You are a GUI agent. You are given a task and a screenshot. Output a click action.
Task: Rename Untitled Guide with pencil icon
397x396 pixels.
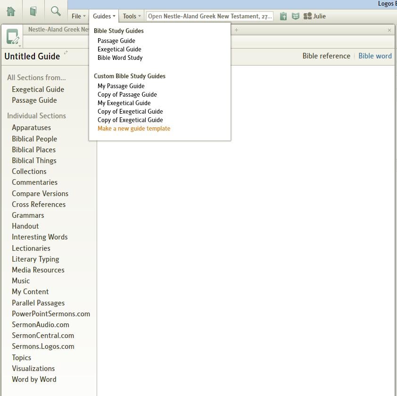coord(66,52)
